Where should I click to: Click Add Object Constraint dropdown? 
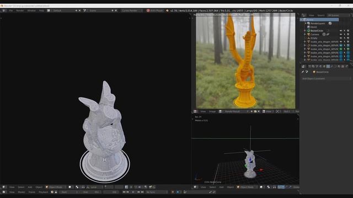326,79
